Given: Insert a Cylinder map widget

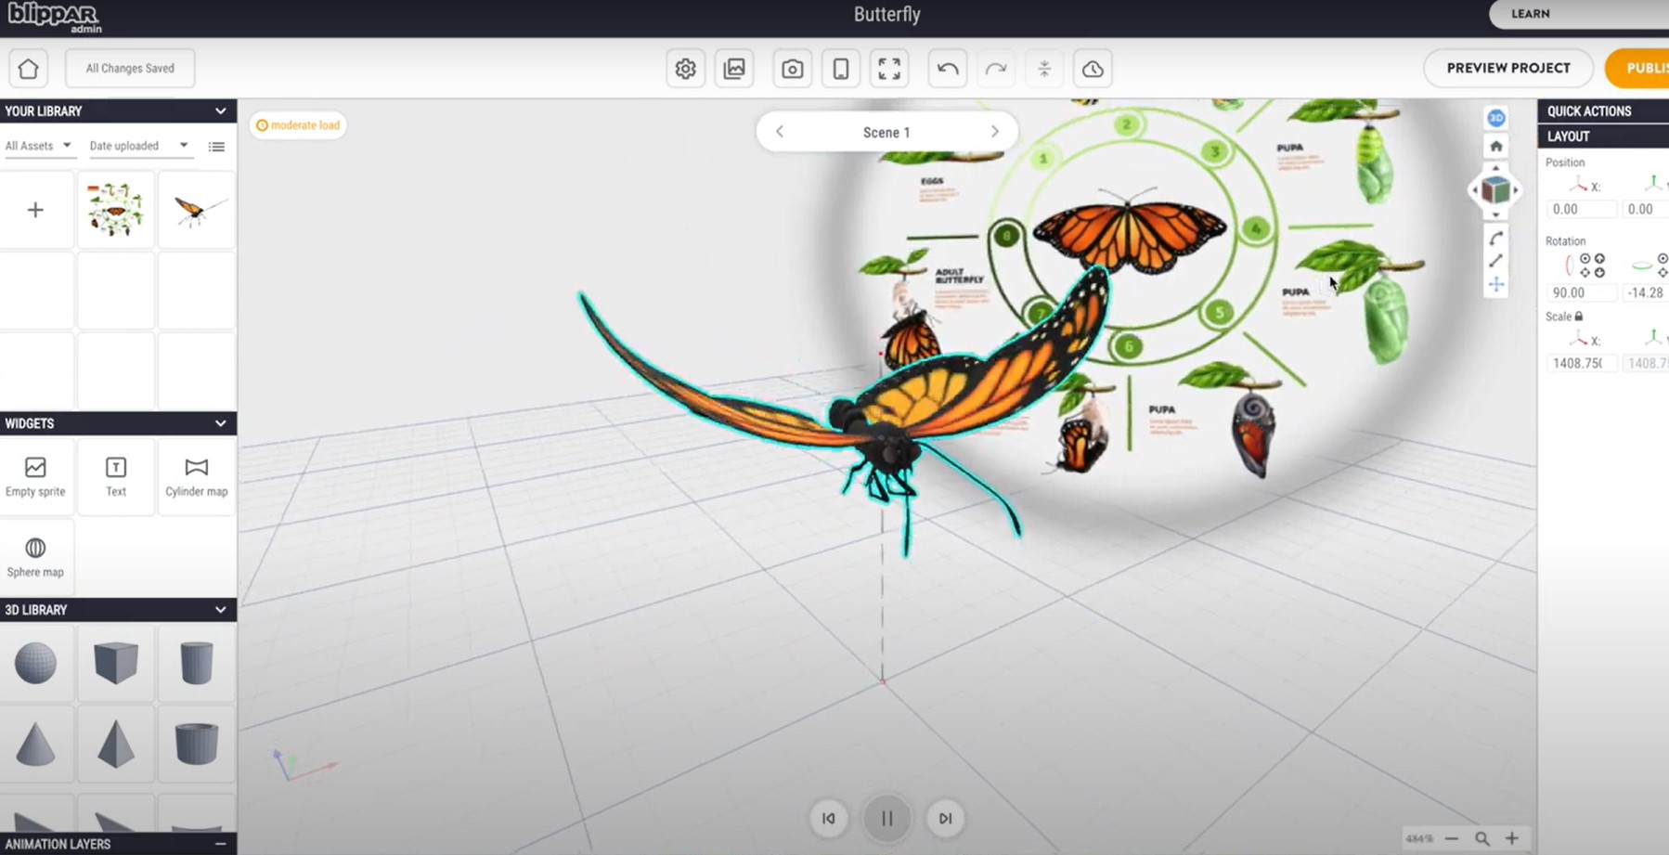Looking at the screenshot, I should (x=196, y=476).
